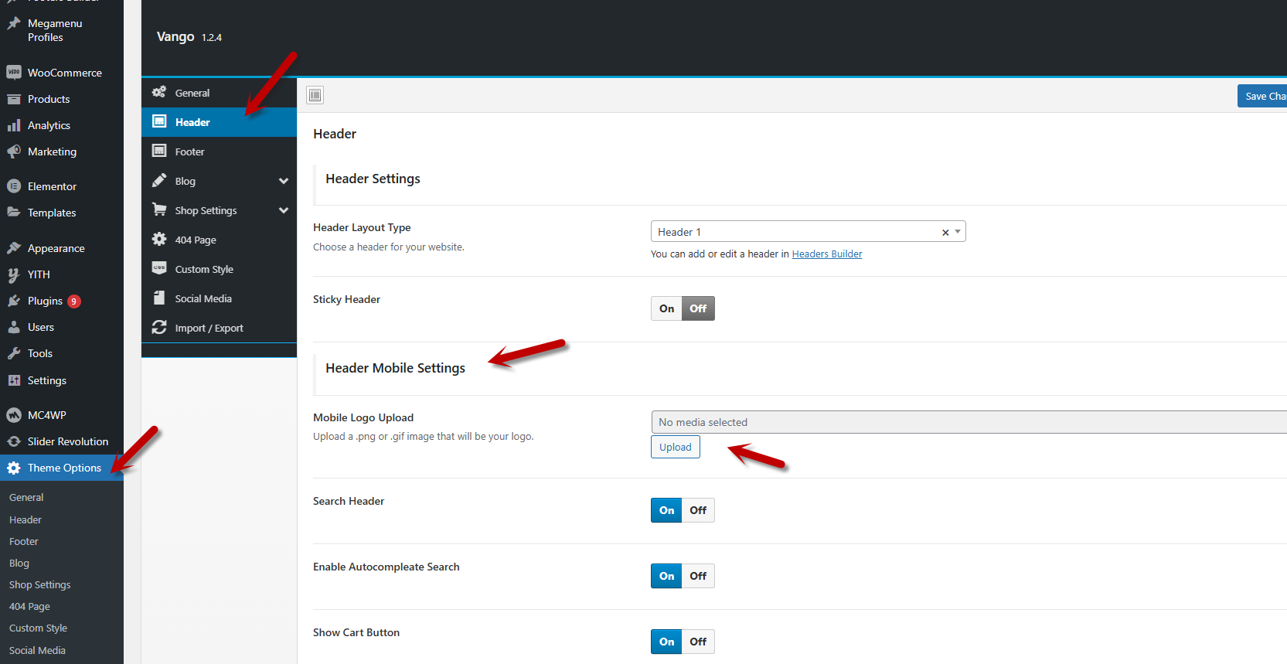
Task: Open Social Media in Theme Options submenu
Action: coord(37,651)
